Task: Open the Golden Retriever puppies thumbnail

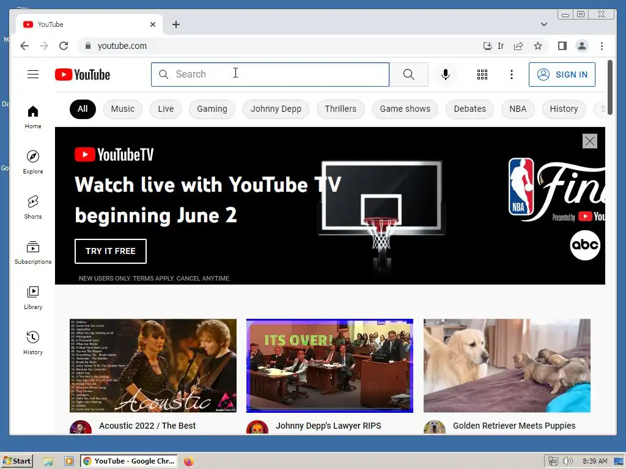Action: [507, 366]
